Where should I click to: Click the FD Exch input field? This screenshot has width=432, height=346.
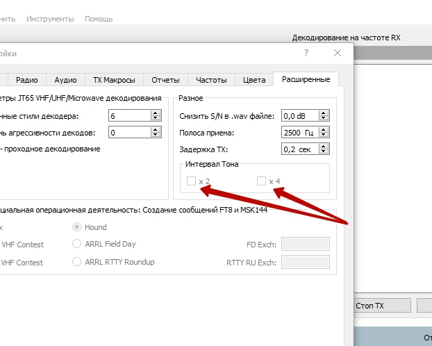click(305, 244)
